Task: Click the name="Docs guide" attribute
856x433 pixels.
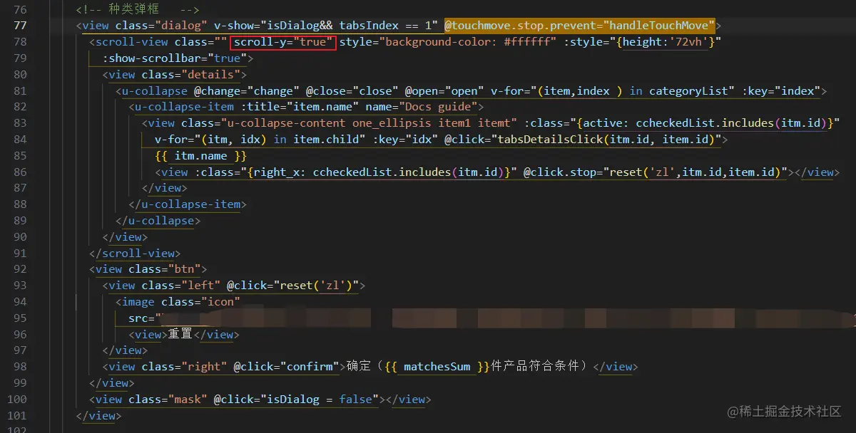Action: 420,107
